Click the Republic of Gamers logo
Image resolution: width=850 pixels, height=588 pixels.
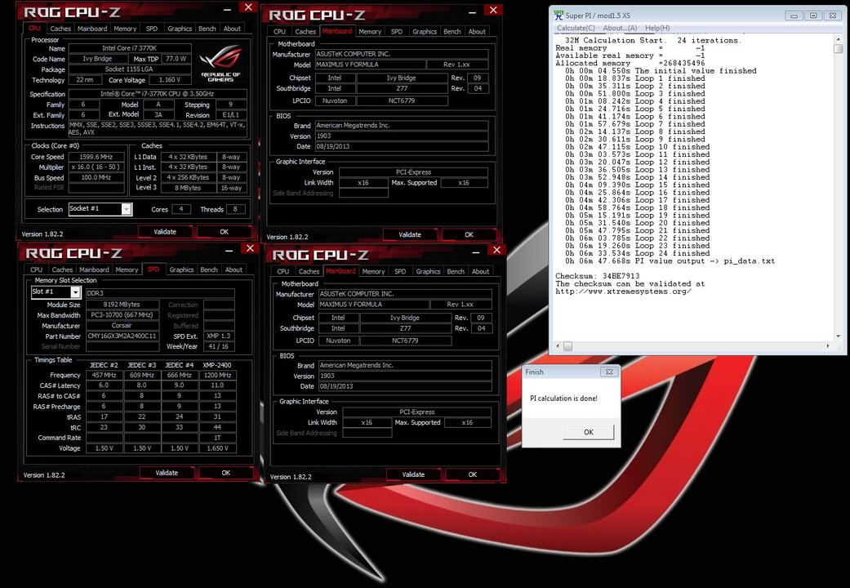click(220, 63)
